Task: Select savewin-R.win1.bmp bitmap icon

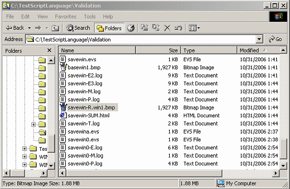Action: pyautogui.click(x=63, y=107)
